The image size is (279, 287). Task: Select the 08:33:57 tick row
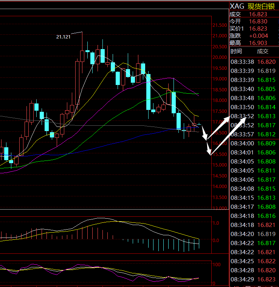click(x=253, y=134)
